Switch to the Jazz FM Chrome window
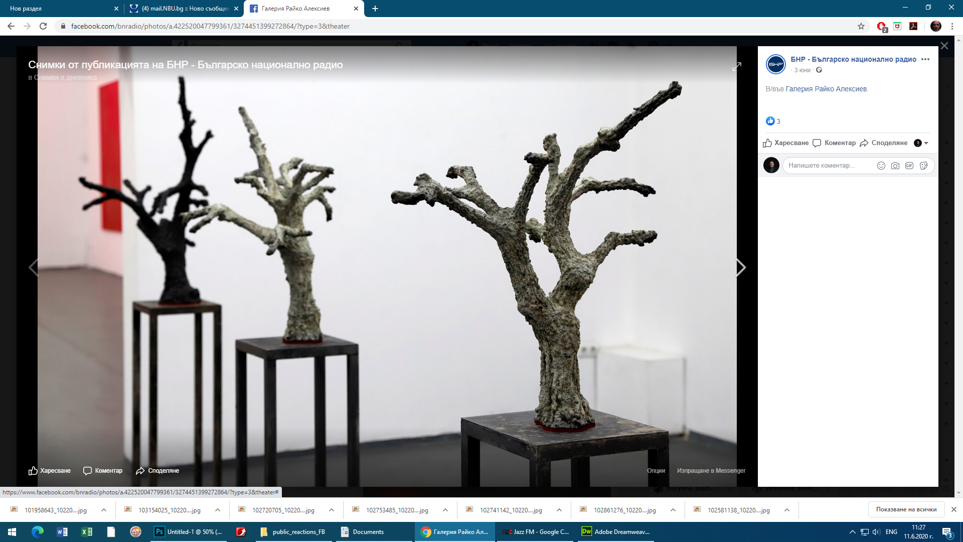 click(x=536, y=532)
